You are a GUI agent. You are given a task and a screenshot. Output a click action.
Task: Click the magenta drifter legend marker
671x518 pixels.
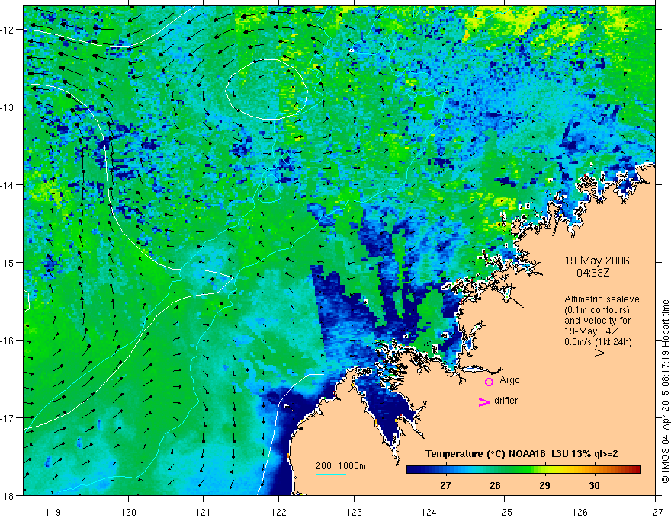484,401
